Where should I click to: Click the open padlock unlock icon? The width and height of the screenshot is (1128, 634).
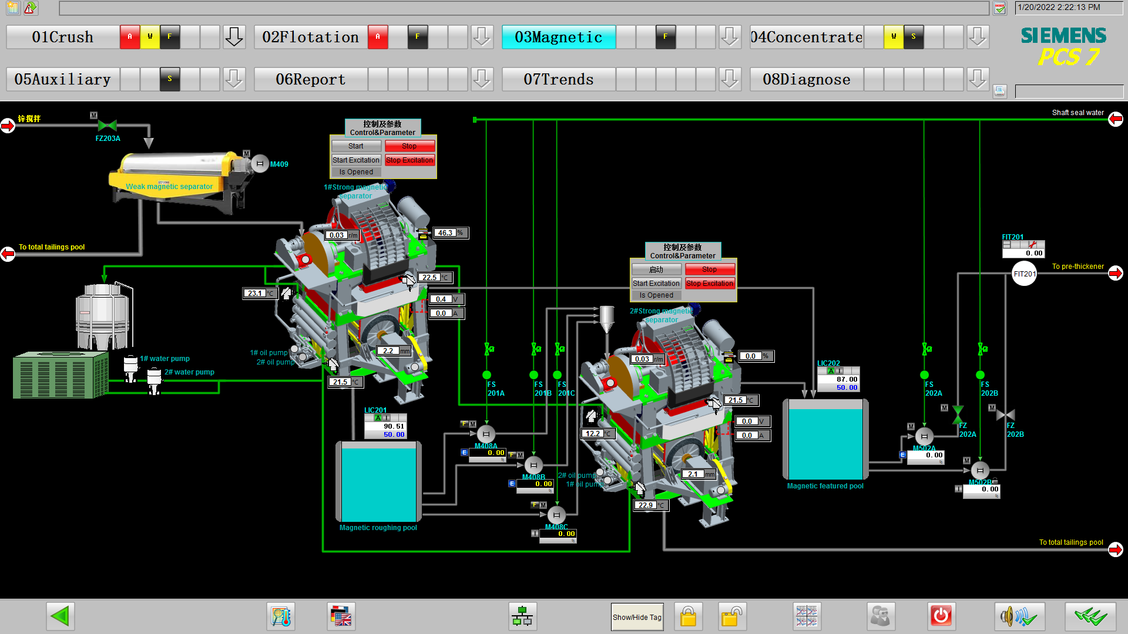[x=731, y=616]
